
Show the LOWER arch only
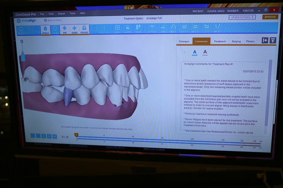coord(163,29)
